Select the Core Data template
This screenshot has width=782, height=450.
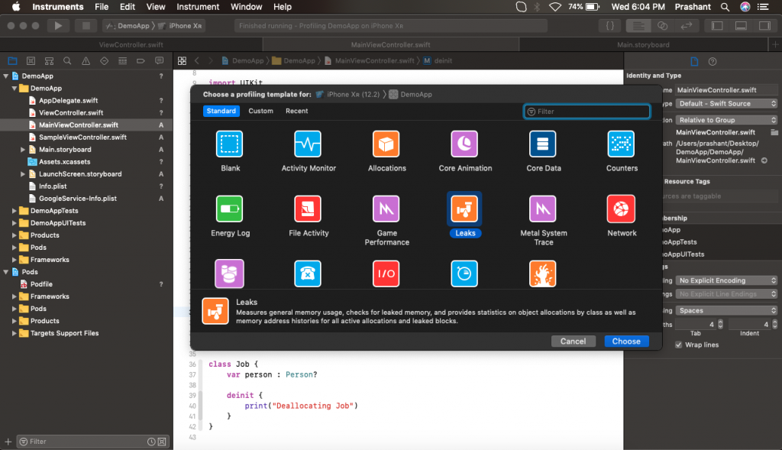(543, 144)
